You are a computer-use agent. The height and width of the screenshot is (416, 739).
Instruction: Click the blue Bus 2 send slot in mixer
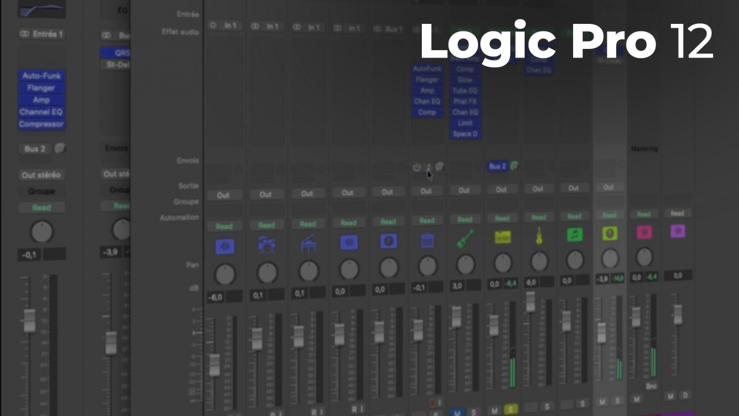point(497,166)
